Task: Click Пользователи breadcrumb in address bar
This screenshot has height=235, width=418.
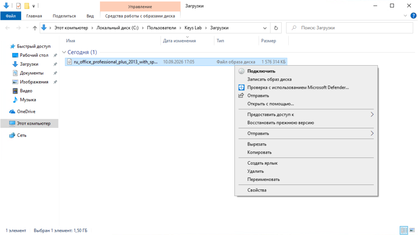Action: pyautogui.click(x=162, y=28)
